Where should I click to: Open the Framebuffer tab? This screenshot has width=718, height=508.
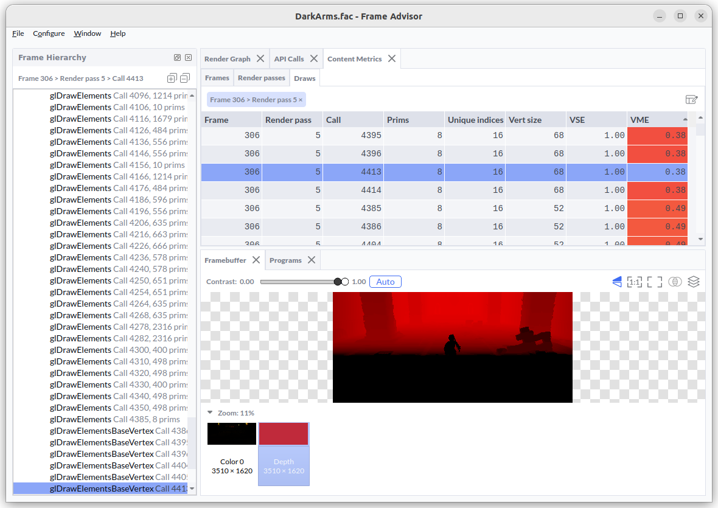[225, 260]
